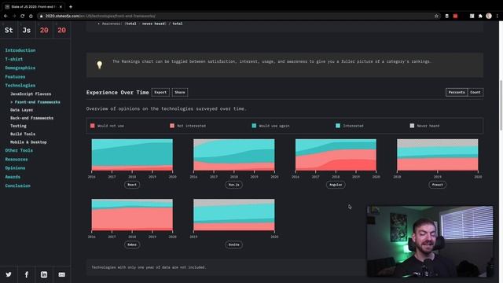Open the browser home icon

pos(31,16)
